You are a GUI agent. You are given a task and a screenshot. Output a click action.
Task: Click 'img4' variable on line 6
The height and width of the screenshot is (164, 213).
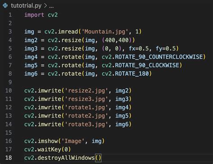(x=31, y=57)
